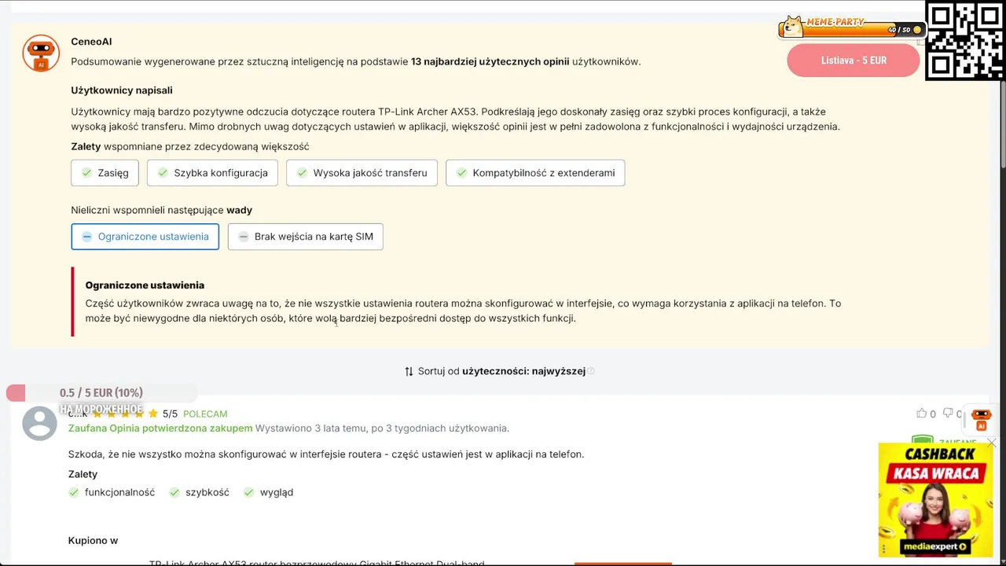Click the Doge Meme Party icon

click(792, 28)
